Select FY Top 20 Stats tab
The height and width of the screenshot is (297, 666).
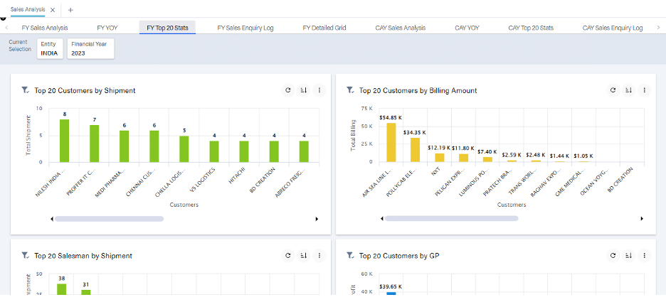pyautogui.click(x=167, y=28)
